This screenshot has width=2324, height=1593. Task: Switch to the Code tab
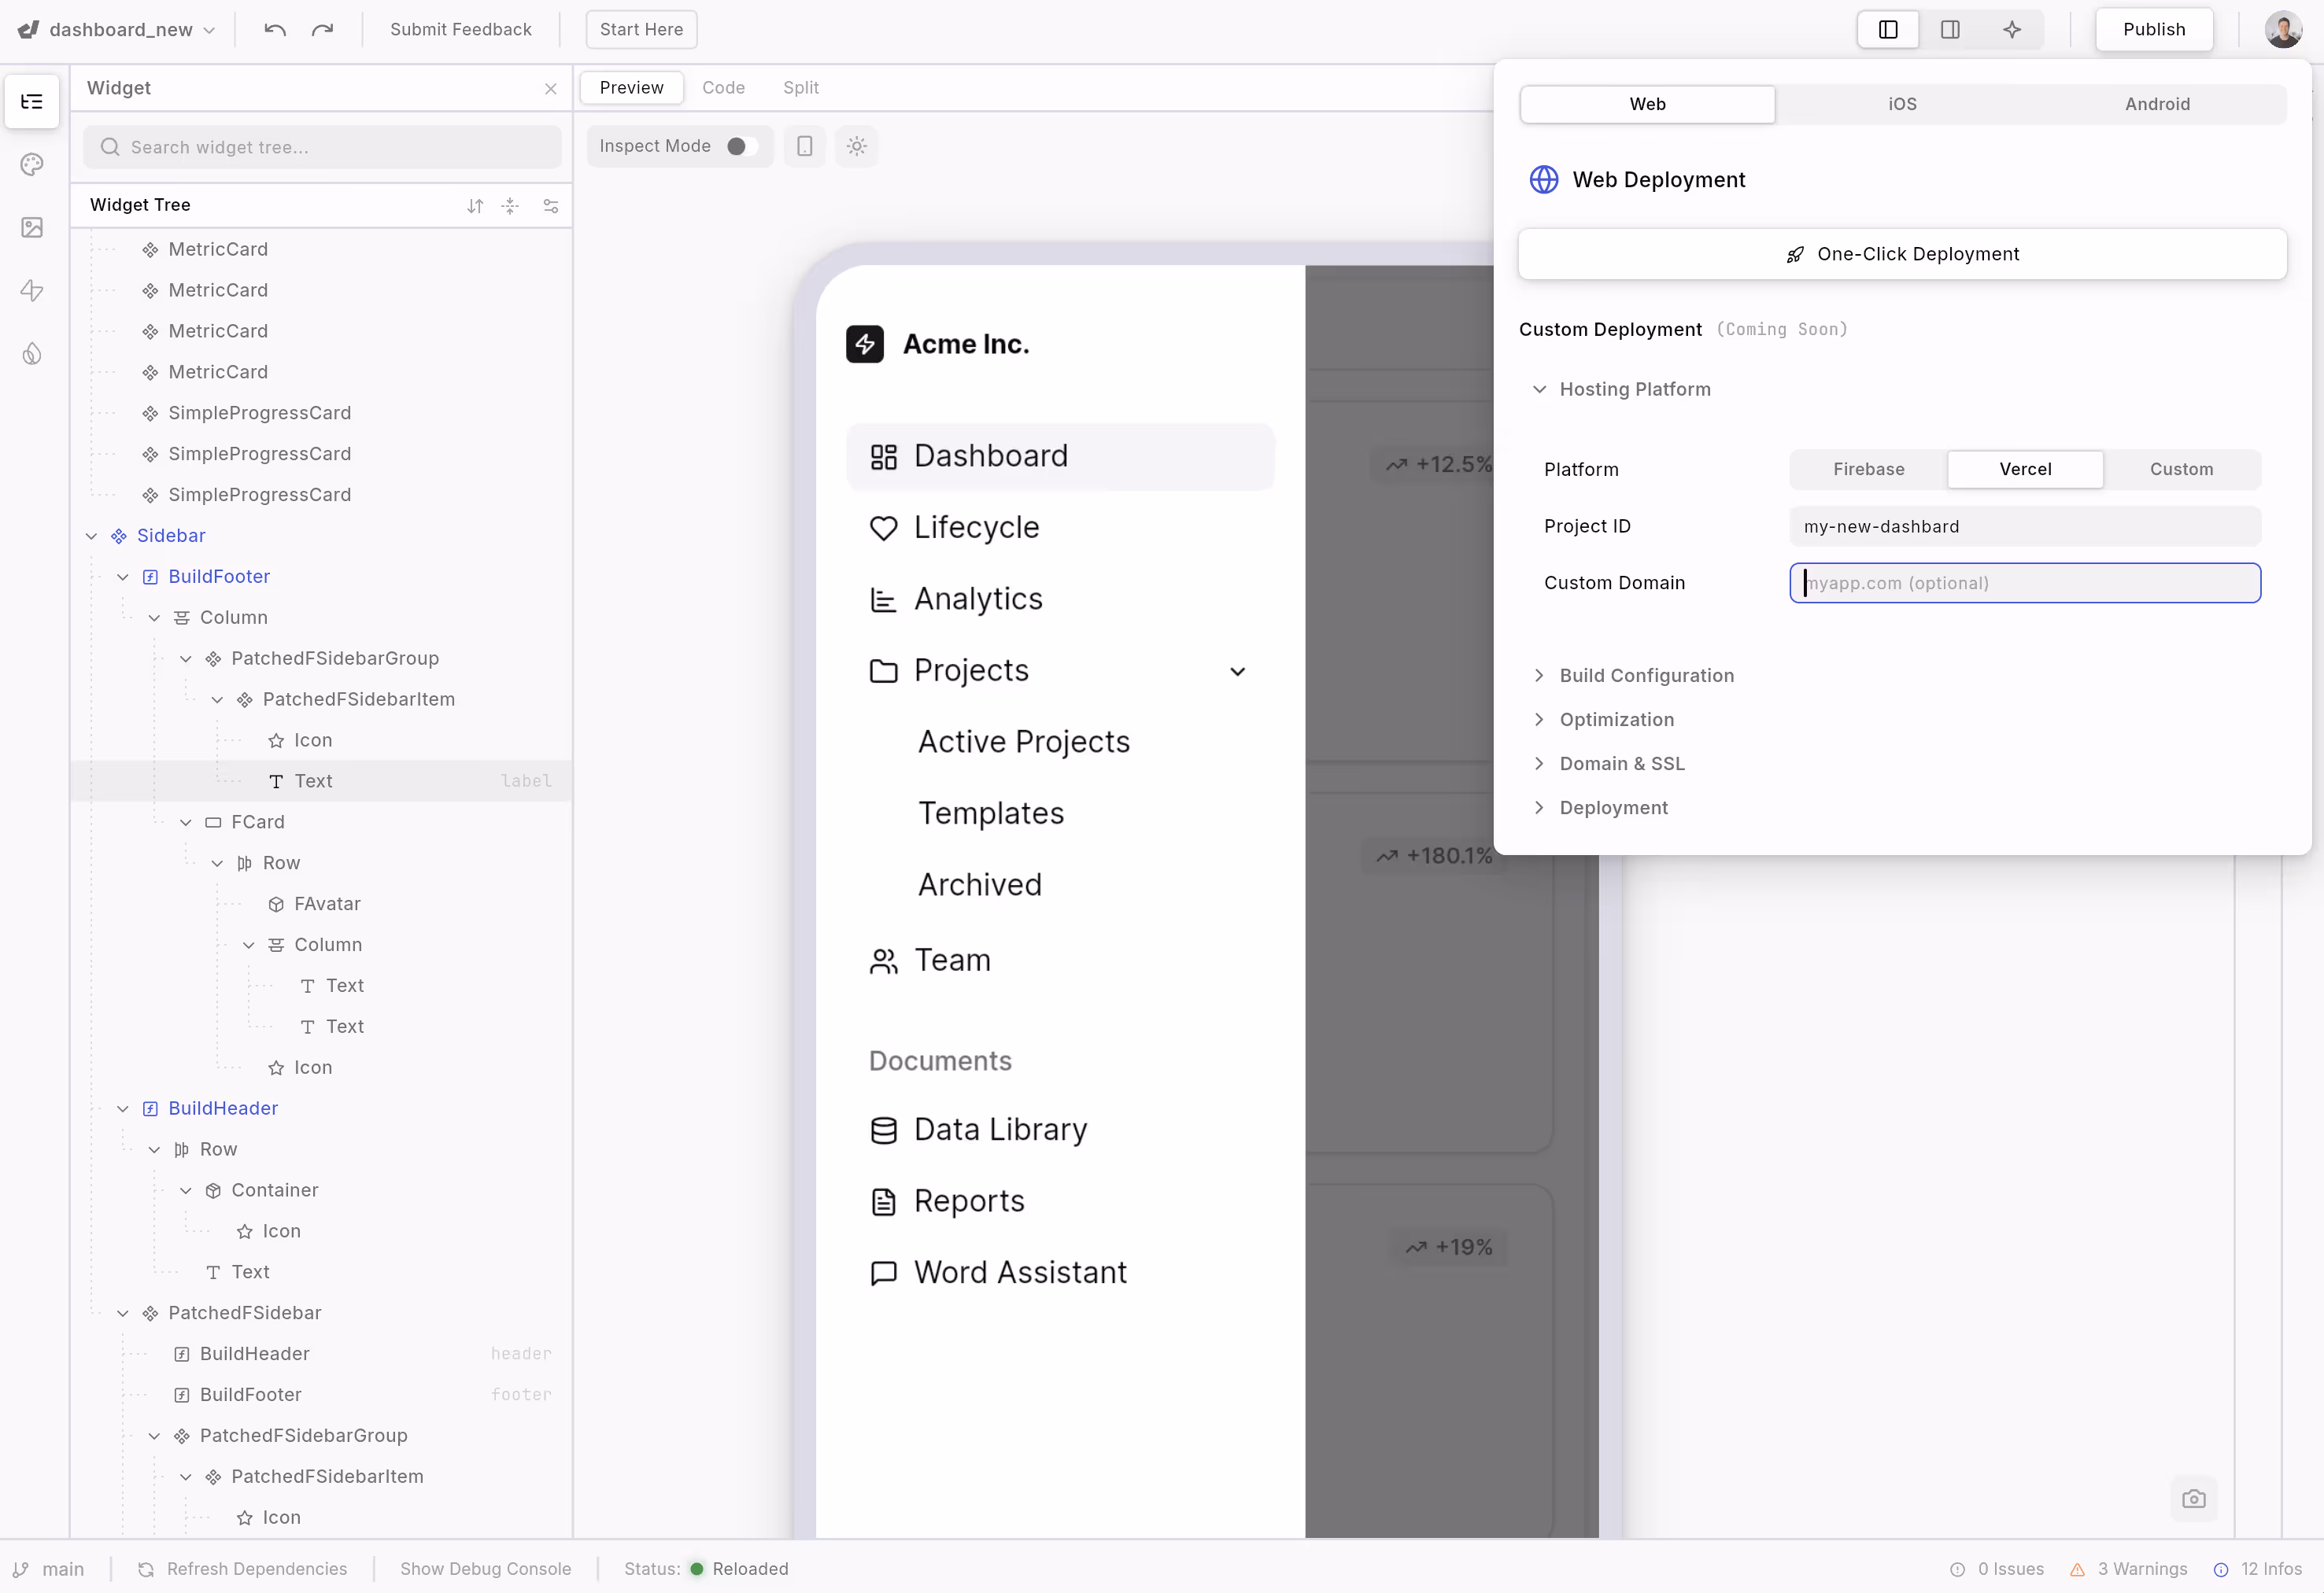(x=723, y=87)
